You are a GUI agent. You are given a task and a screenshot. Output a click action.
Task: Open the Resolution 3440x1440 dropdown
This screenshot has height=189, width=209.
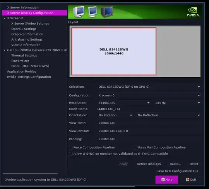(124, 103)
